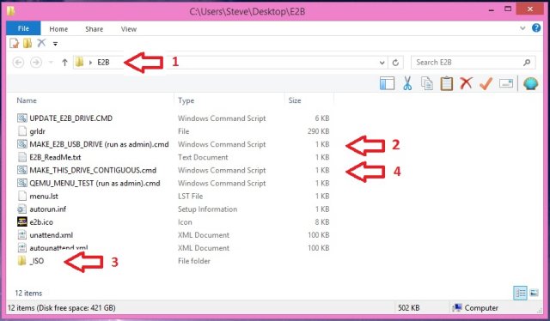Click the 502 KB status bar entry
Screen dimensions: 550x321
pyautogui.click(x=409, y=308)
